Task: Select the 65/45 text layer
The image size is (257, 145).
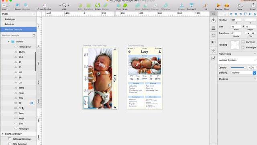Action: pos(18,52)
